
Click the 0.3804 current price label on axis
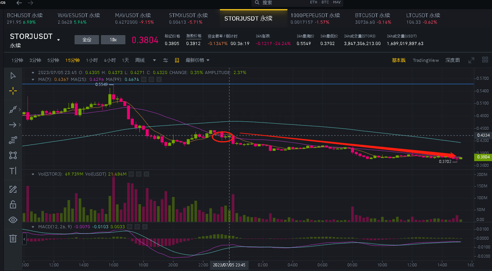[x=482, y=157]
